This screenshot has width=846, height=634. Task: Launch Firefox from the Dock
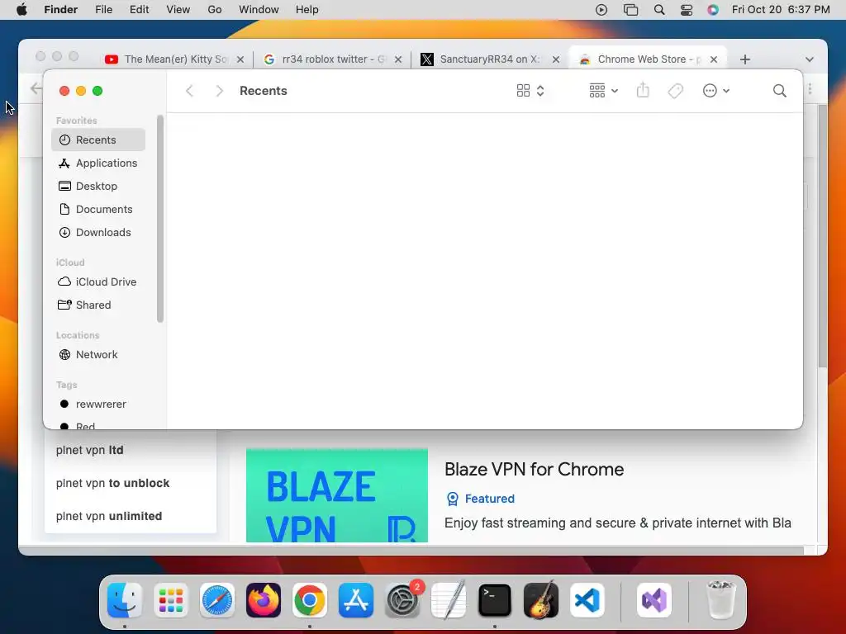(x=264, y=600)
